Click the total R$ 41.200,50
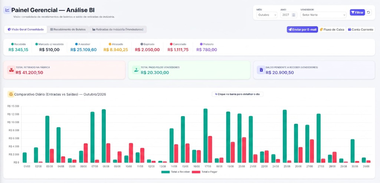This screenshot has width=380, height=183. click(x=30, y=72)
